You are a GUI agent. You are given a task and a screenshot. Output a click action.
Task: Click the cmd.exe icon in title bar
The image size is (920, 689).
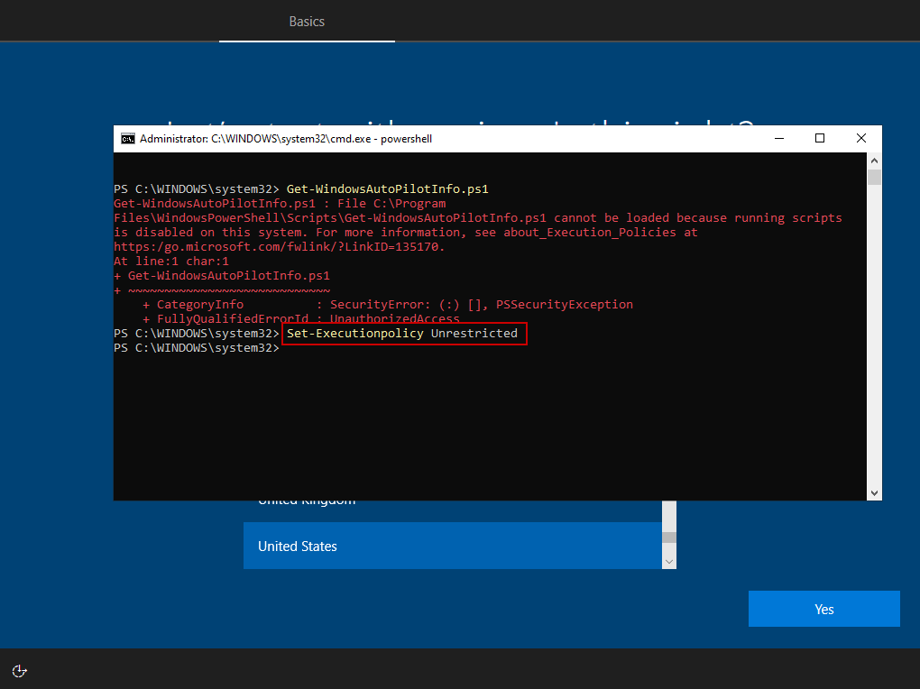pos(128,139)
